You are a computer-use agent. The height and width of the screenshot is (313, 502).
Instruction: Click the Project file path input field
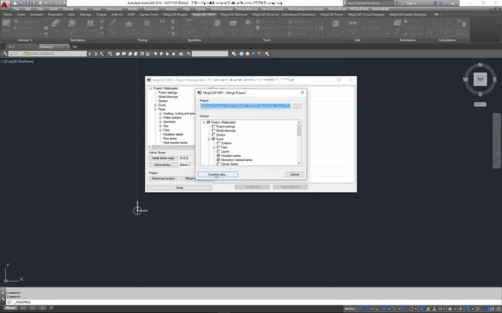(245, 106)
